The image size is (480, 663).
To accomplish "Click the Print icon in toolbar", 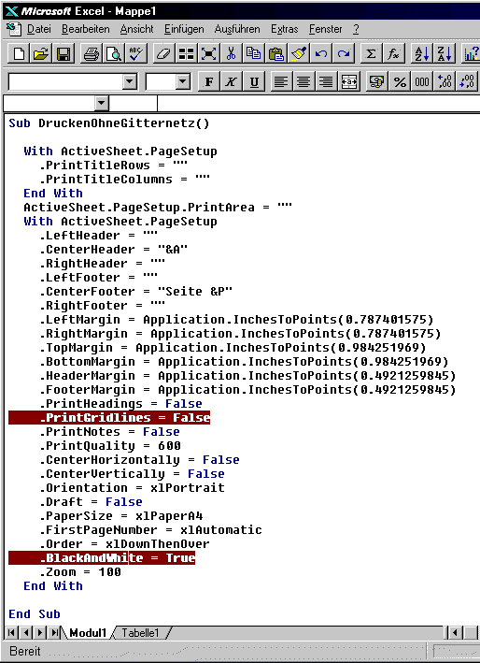I will tap(92, 54).
